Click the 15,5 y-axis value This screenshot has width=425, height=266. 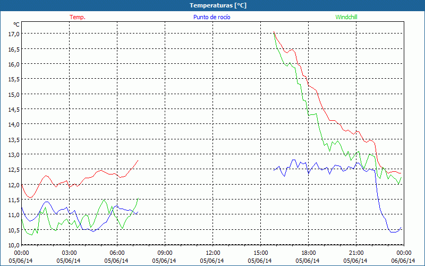[14, 79]
